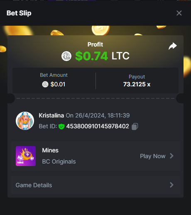
Task: Click the share arrow icon
Action: coord(173,46)
